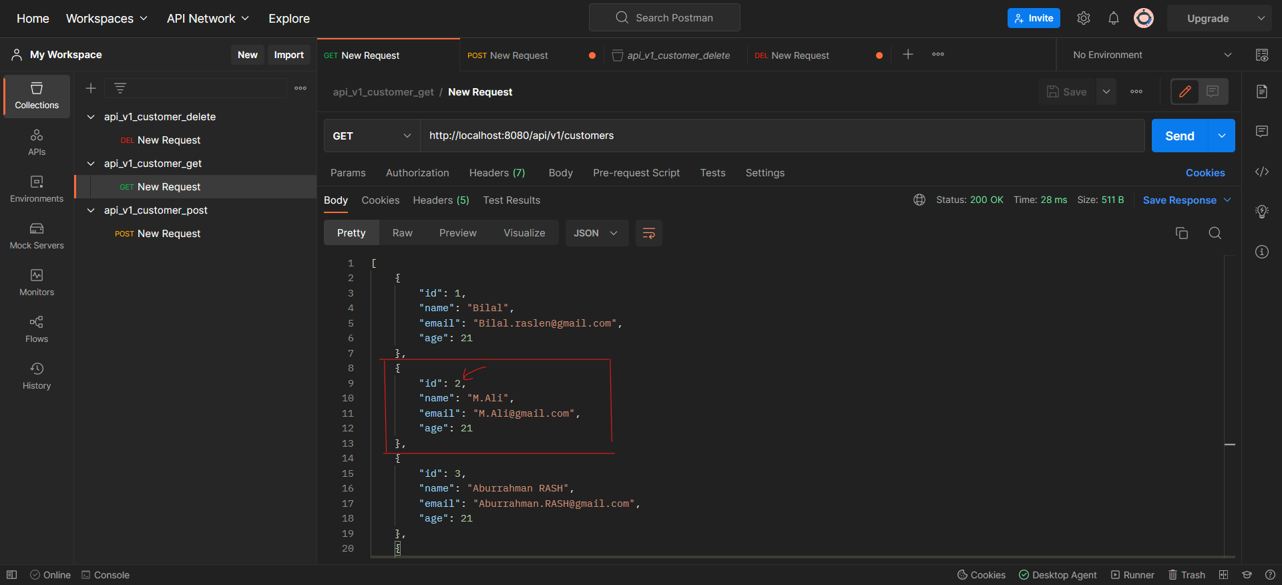Open the Mock Servers panel
Viewport: 1282px width, 585px height.
click(x=37, y=236)
